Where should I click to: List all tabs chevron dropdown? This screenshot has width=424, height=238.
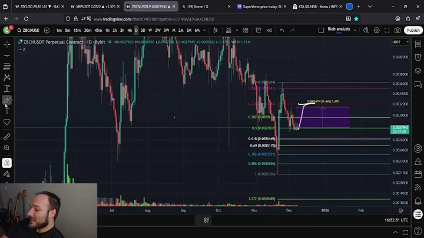[370, 6]
